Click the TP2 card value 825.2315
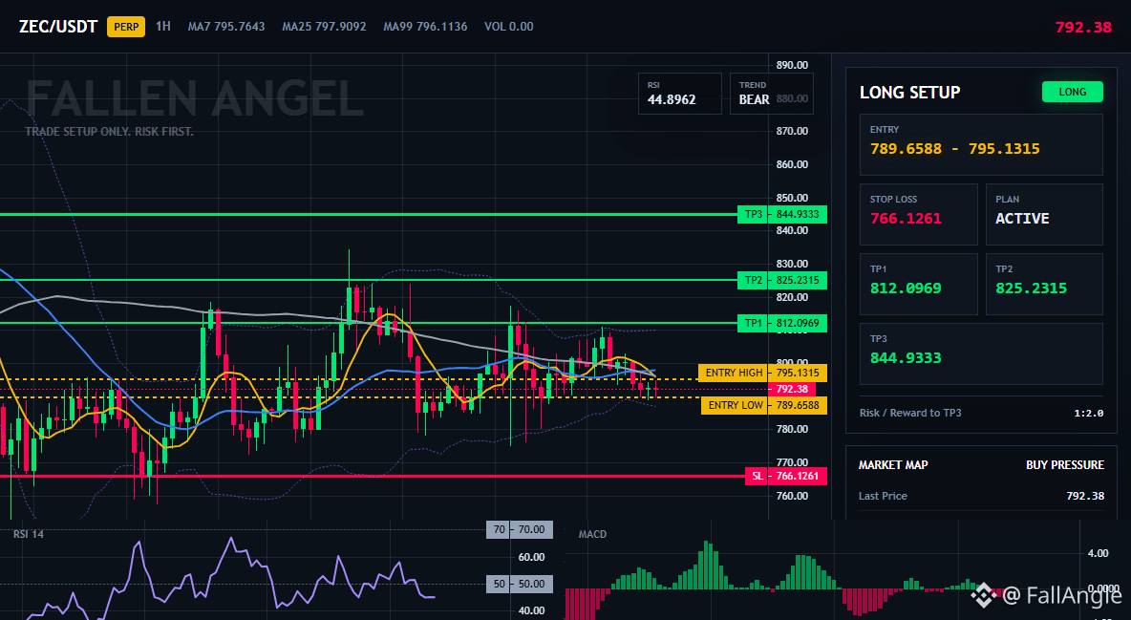The image size is (1131, 620). pos(1032,288)
